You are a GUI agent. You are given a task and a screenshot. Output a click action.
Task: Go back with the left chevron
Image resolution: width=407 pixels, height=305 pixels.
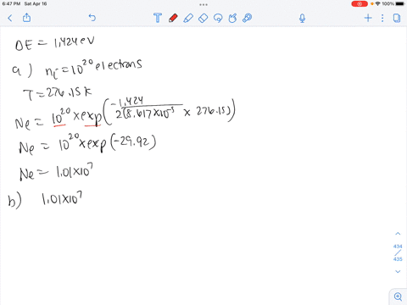pos(10,19)
